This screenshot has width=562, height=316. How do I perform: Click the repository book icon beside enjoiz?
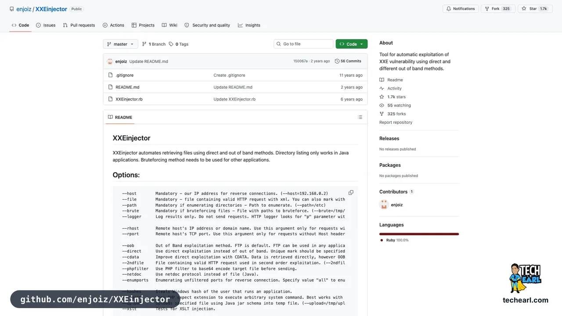click(x=12, y=9)
